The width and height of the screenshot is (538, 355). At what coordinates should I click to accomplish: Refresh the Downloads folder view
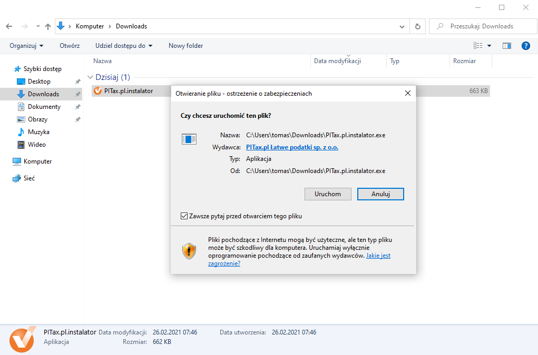[417, 26]
